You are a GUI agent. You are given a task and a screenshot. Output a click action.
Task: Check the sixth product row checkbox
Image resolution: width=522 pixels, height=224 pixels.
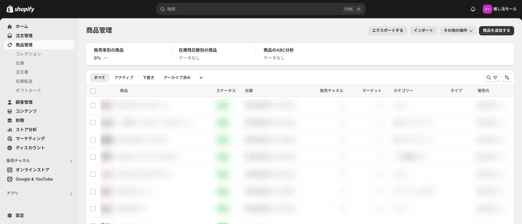93,191
